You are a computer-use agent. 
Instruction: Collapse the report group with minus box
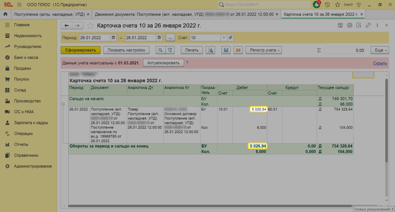63,104
